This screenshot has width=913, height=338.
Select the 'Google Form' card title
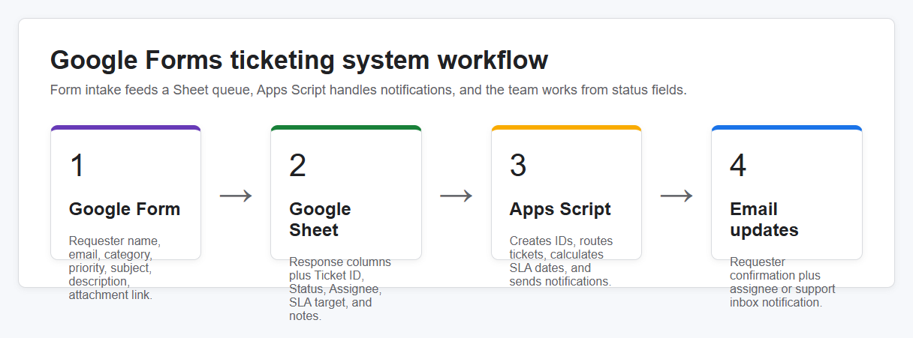point(125,209)
